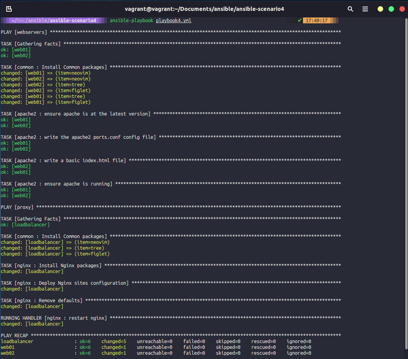Click the orange 17:40:17 timestamp segment
The width and height of the screenshot is (408, 359).
point(317,20)
